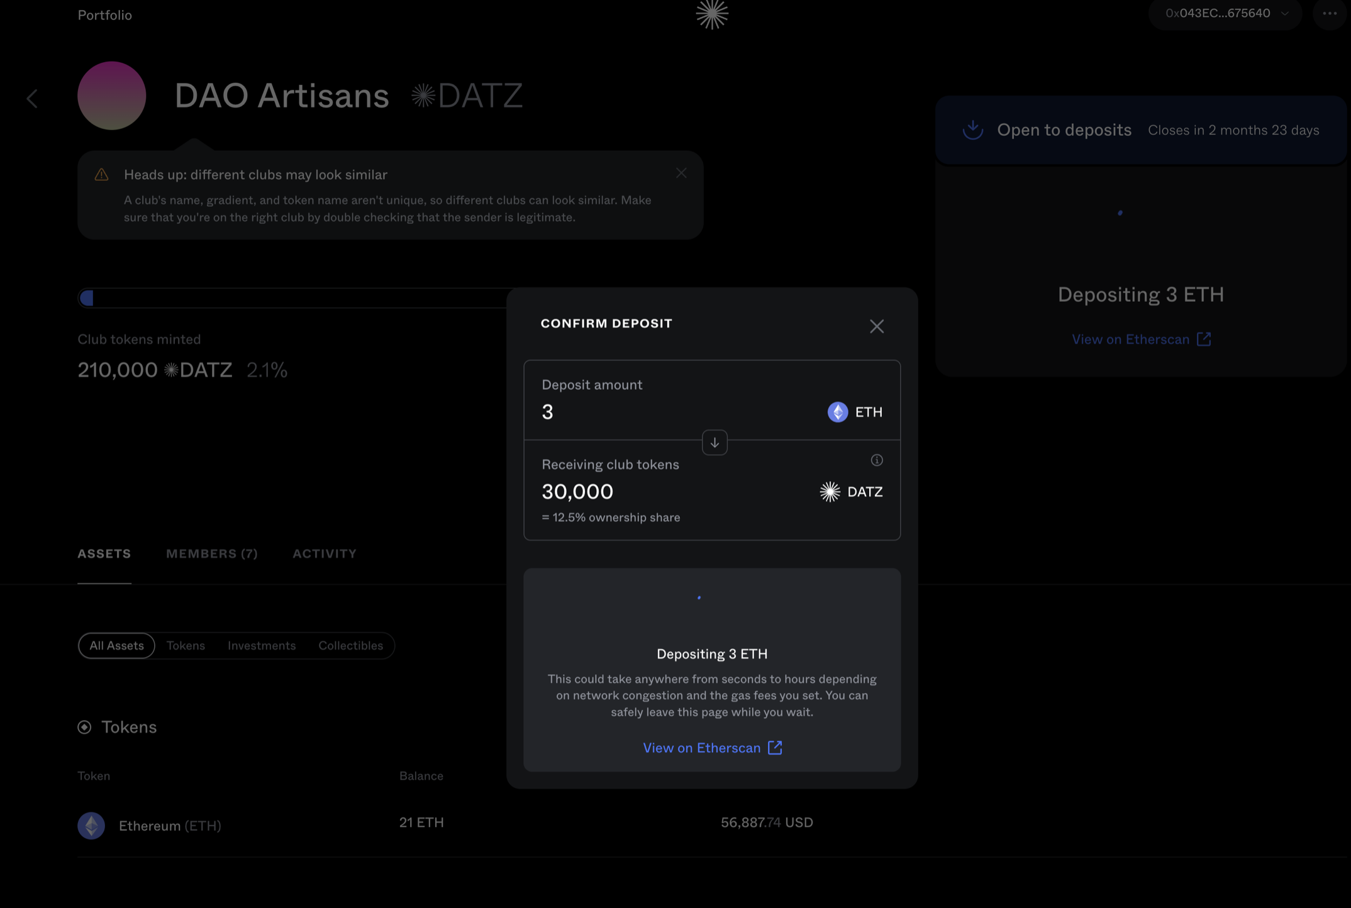Click the back arrow chevron
1351x908 pixels.
tap(32, 98)
